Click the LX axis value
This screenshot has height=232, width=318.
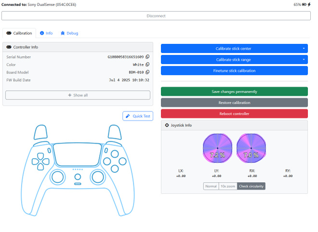coord(181,176)
